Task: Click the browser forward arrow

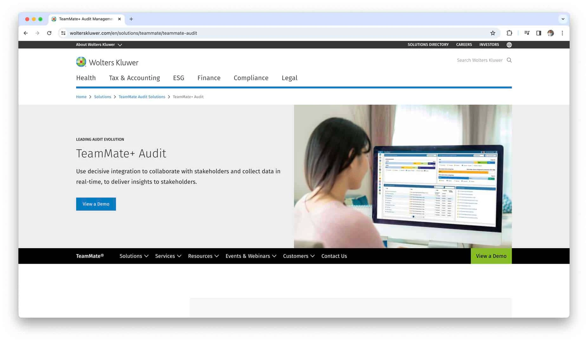Action: [x=37, y=33]
